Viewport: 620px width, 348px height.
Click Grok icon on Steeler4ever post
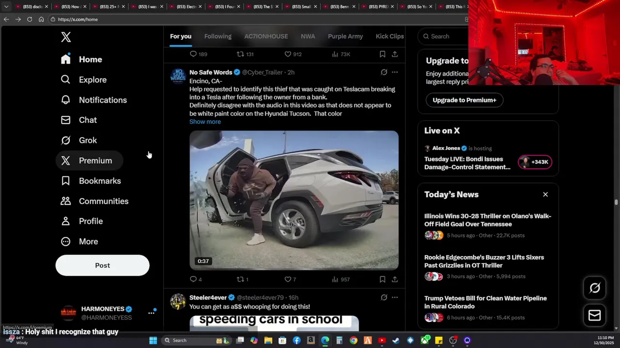tap(384, 297)
